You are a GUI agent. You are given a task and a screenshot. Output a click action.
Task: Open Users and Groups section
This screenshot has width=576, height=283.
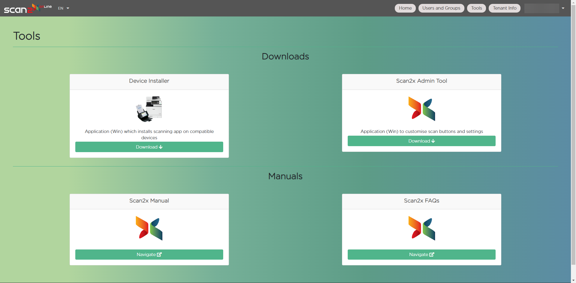click(441, 8)
